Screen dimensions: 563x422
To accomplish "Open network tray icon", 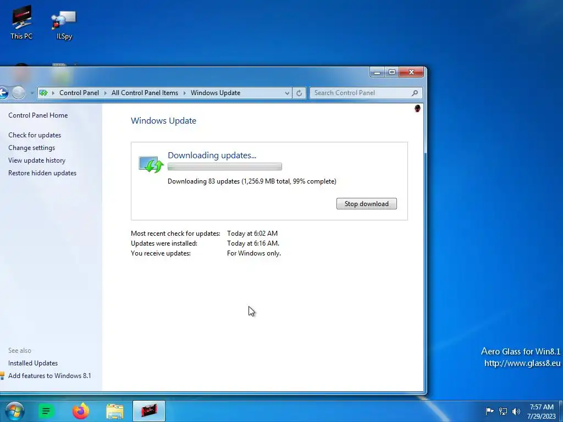I will click(503, 411).
